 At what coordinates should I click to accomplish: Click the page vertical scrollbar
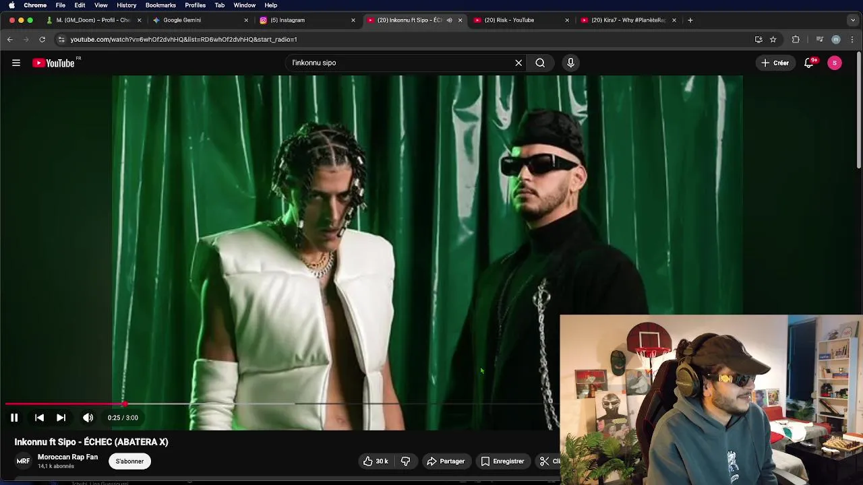pos(859,111)
